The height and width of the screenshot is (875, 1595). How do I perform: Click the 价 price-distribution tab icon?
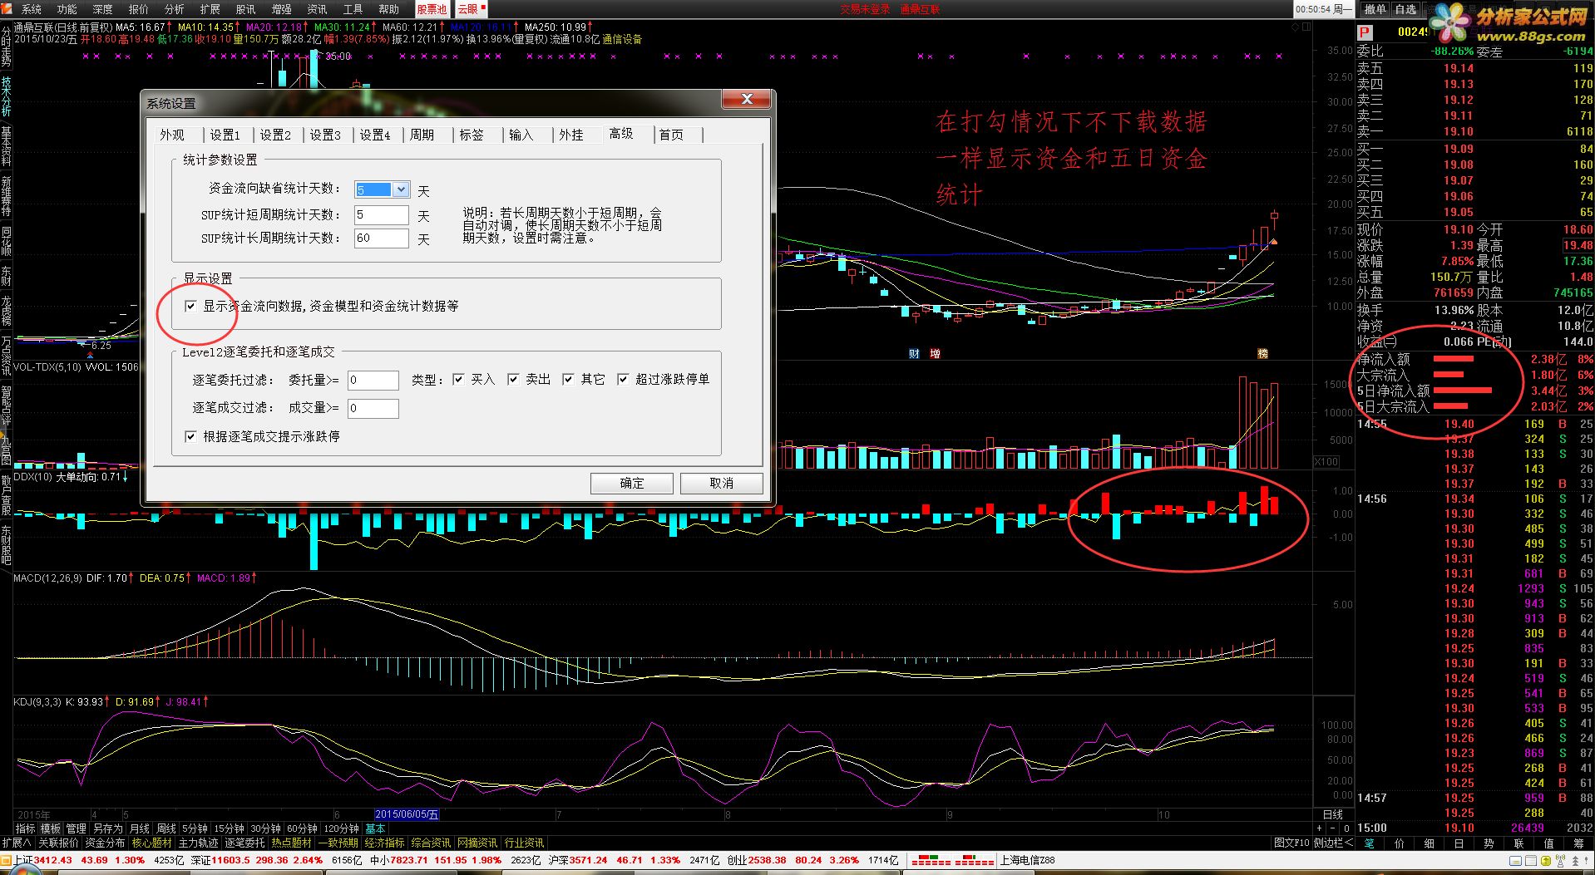click(x=1399, y=843)
